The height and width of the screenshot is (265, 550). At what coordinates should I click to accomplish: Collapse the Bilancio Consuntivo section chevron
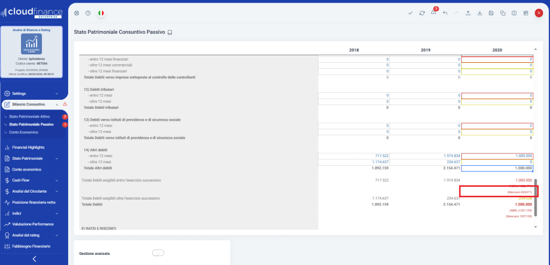point(57,105)
